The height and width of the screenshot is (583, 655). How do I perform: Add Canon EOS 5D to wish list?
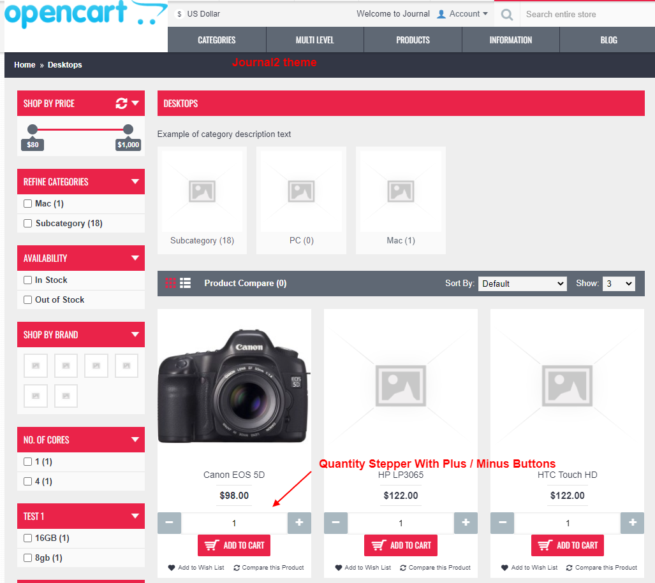(x=196, y=568)
